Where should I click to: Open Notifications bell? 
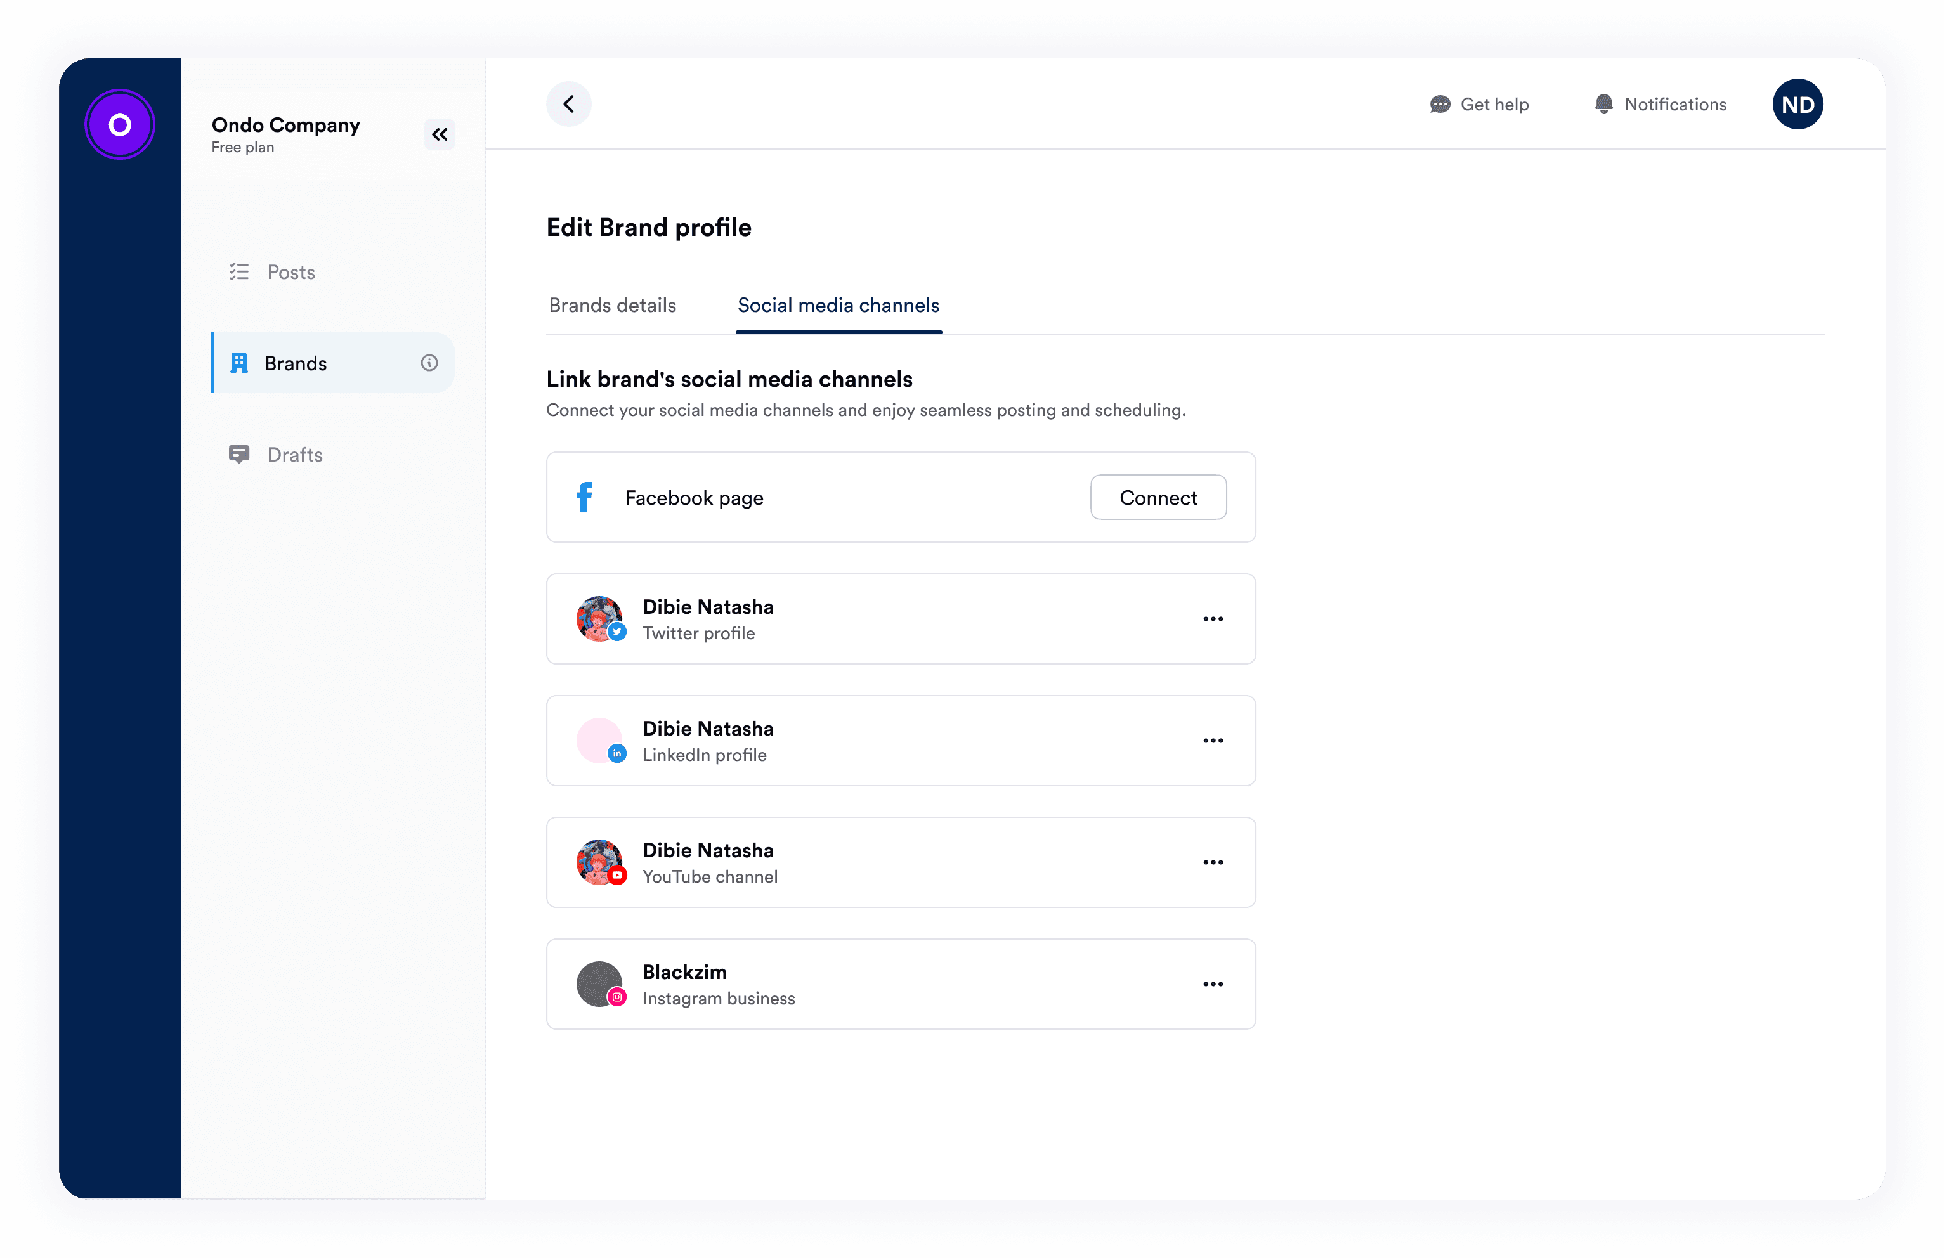click(1603, 104)
